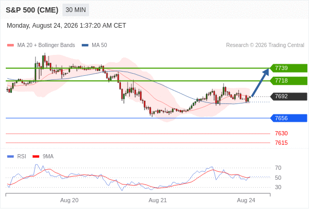This screenshot has width=309, height=209.
Task: Click the Aug 24 date axis label
Action: 246,200
